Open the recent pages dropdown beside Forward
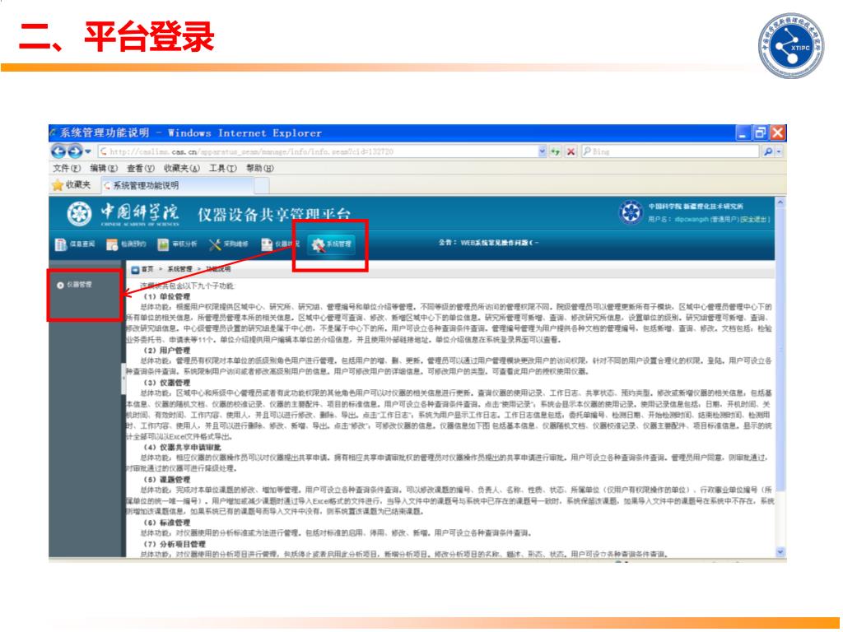The height and width of the screenshot is (632, 843). coord(87,151)
